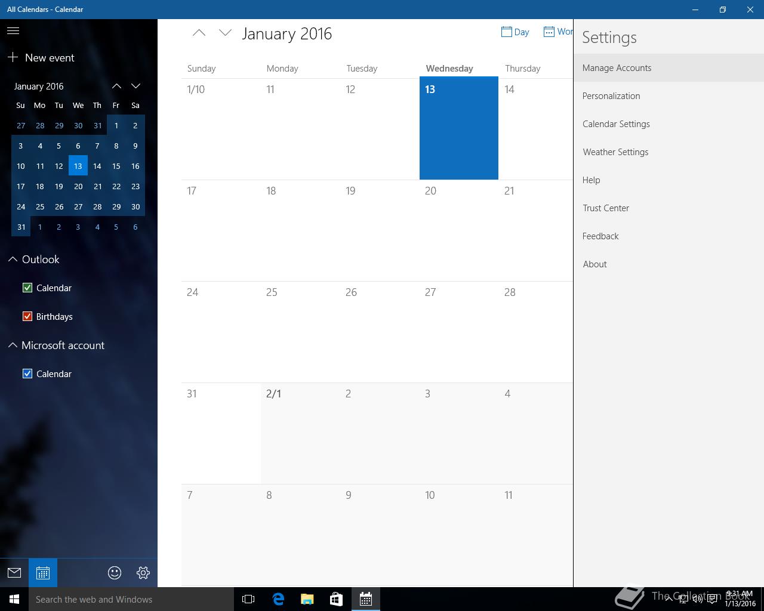Navigate main calendar to previous month

(199, 33)
